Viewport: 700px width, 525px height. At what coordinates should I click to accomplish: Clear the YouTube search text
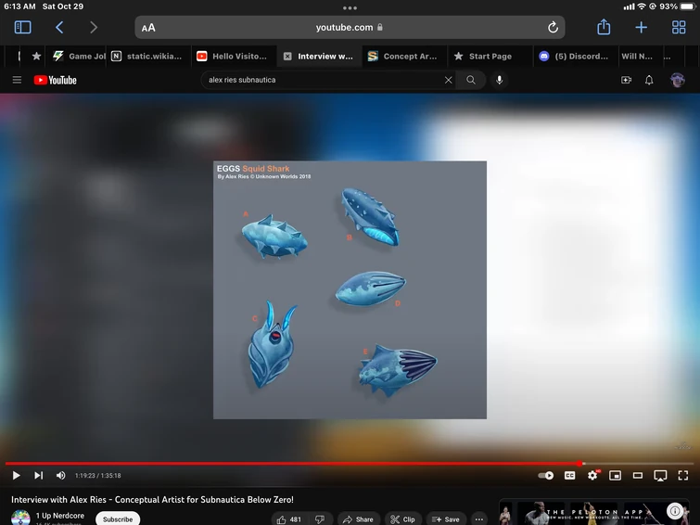(x=448, y=80)
